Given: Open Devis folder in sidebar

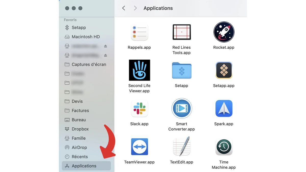Looking at the screenshot, I should coord(87,101).
